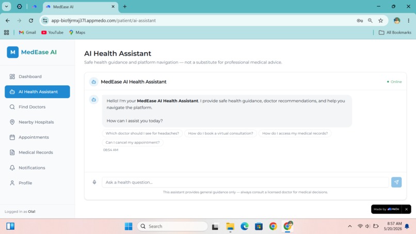Click the site information icon in address bar
The height and width of the screenshot is (234, 416).
(45, 21)
